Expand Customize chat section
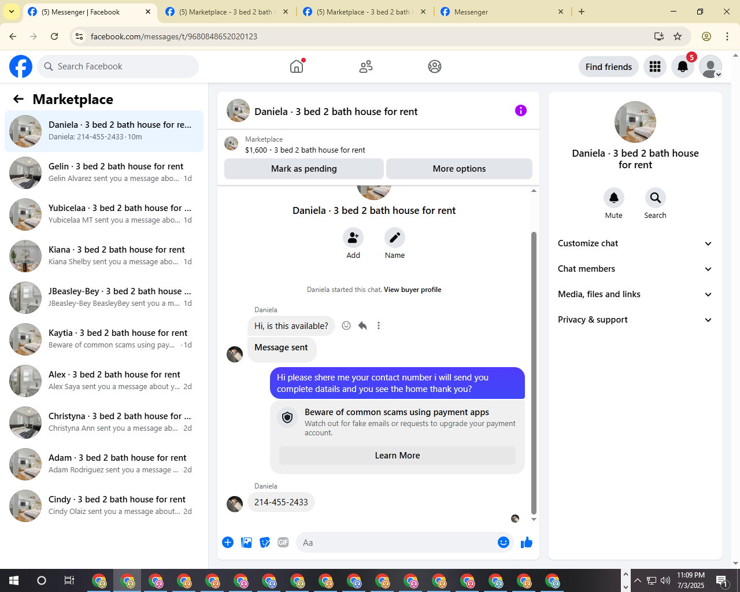Image resolution: width=740 pixels, height=592 pixels. pyautogui.click(x=635, y=243)
